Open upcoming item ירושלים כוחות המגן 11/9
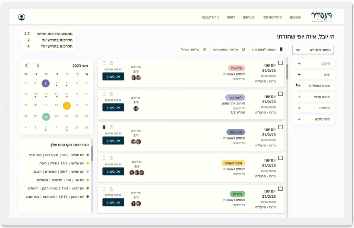 (x=58, y=188)
